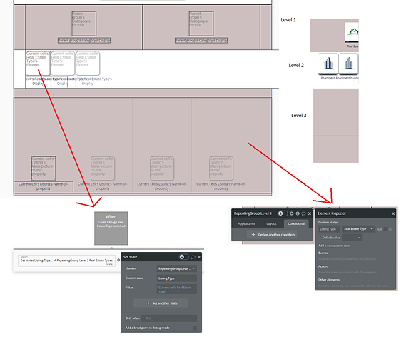Select first Current cell's Real Estate Type's Picture image

[38, 64]
